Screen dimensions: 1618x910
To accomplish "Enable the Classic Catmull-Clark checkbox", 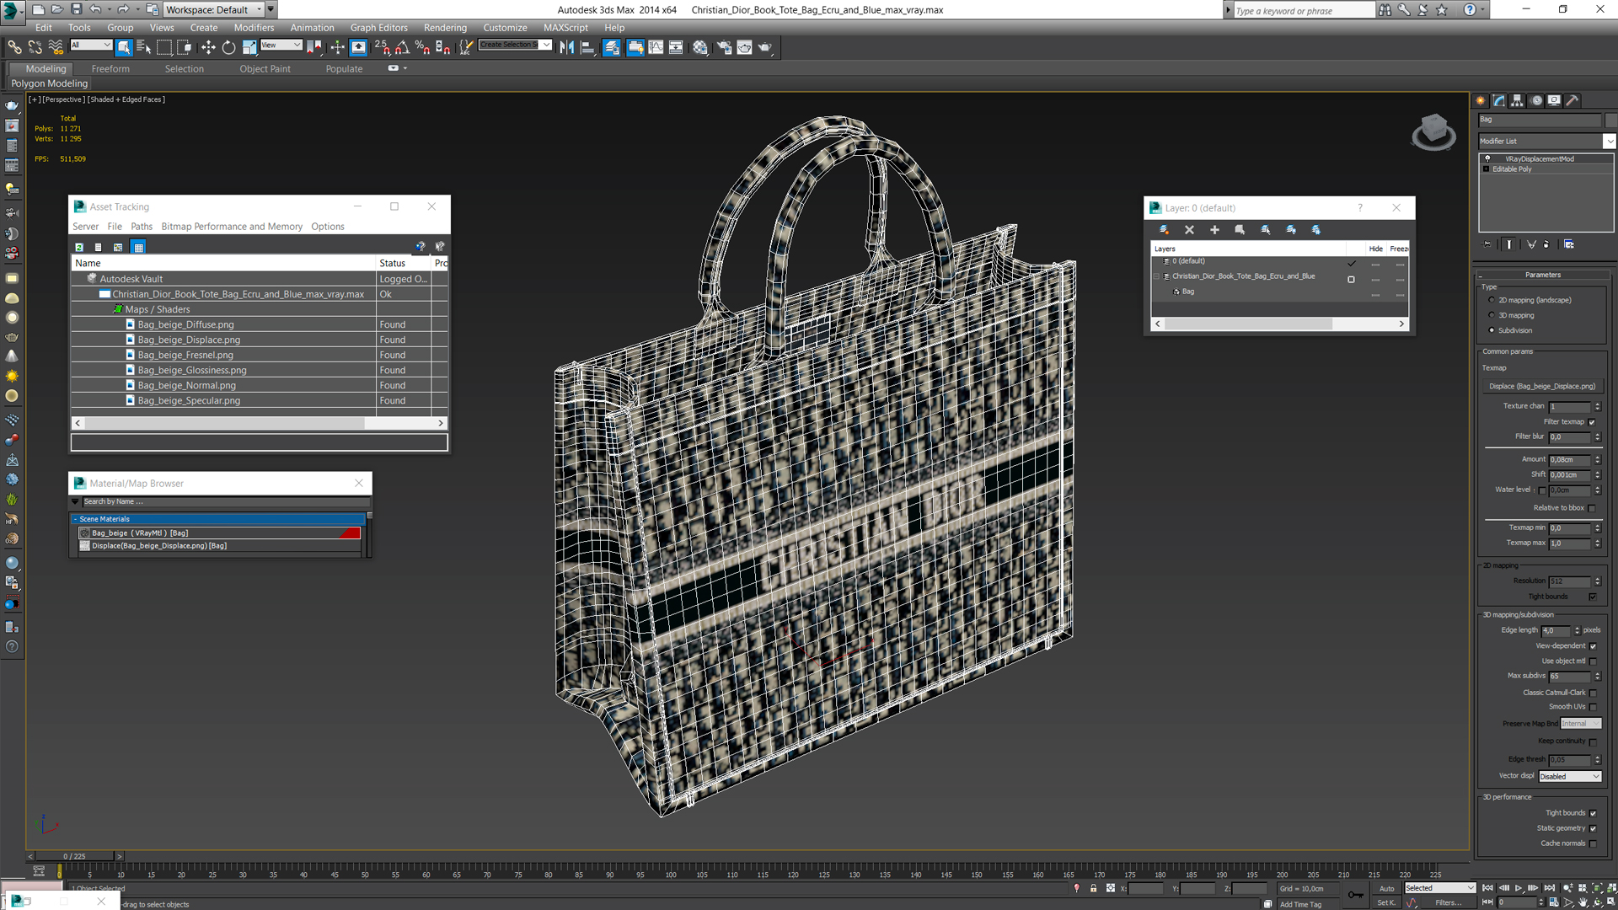I will pos(1593,693).
